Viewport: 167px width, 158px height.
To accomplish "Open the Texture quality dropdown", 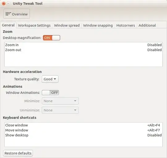I will click(x=50, y=79).
